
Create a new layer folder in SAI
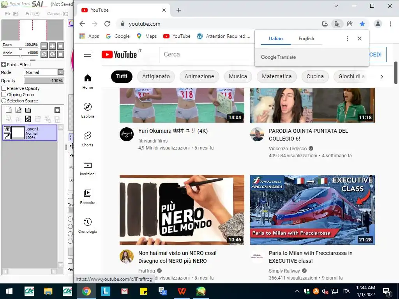(28, 110)
